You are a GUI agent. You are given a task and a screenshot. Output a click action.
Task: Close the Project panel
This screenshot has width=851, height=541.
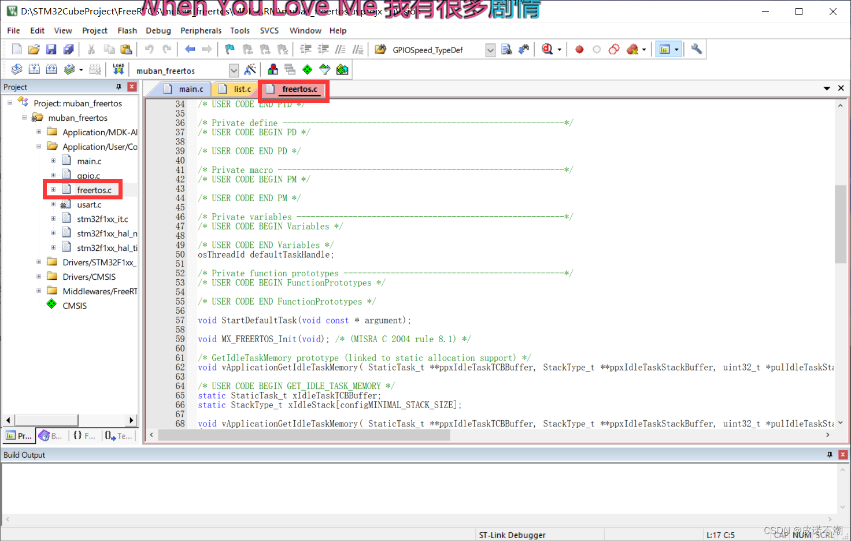(x=132, y=87)
